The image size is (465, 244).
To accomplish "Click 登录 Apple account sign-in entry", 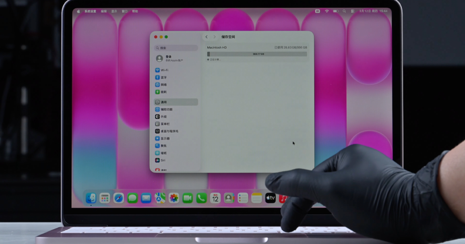I will click(x=174, y=58).
